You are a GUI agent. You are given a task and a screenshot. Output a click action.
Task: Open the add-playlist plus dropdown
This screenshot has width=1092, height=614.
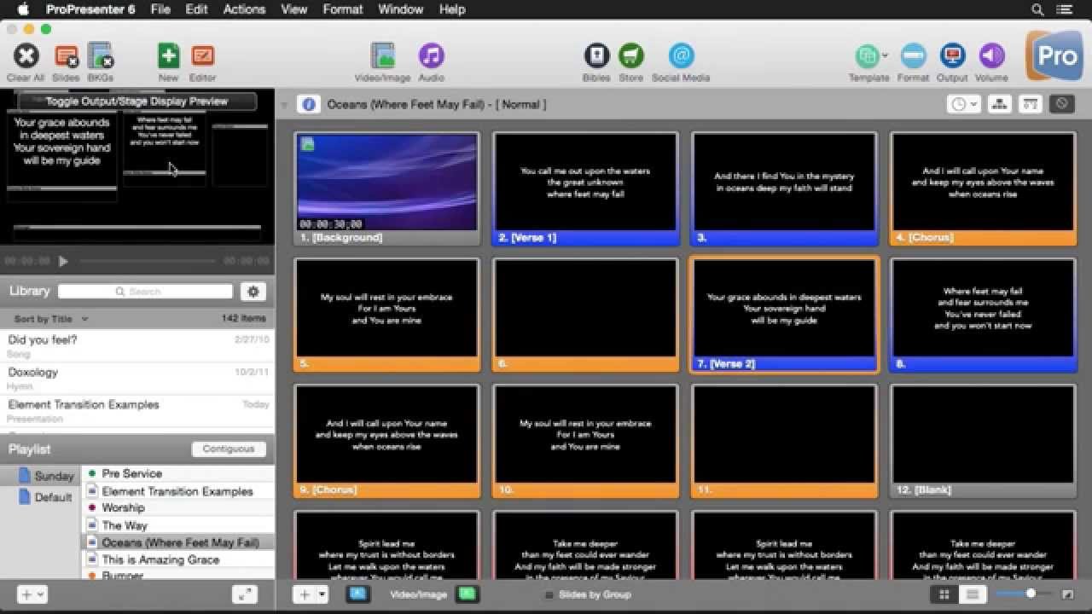[33, 594]
